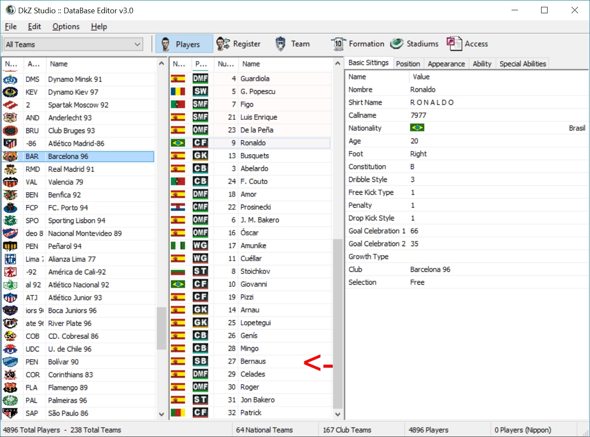Click the Callname value 7977
Image resolution: width=590 pixels, height=437 pixels.
[x=418, y=115]
